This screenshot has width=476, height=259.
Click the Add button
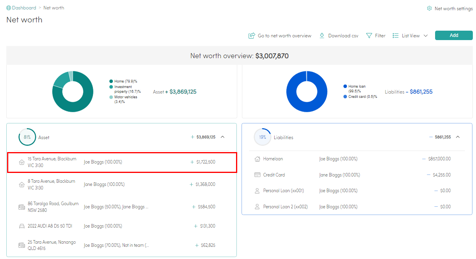(454, 35)
